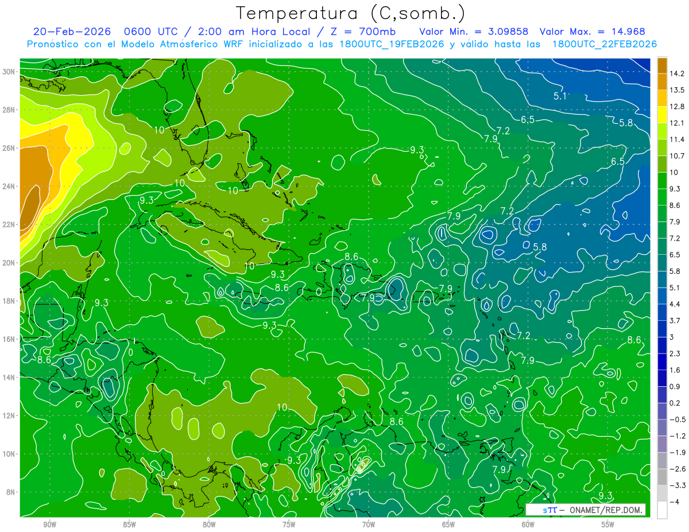The image size is (689, 532).
Task: Click the longitude axis label "80W"
Action: pyautogui.click(x=209, y=525)
